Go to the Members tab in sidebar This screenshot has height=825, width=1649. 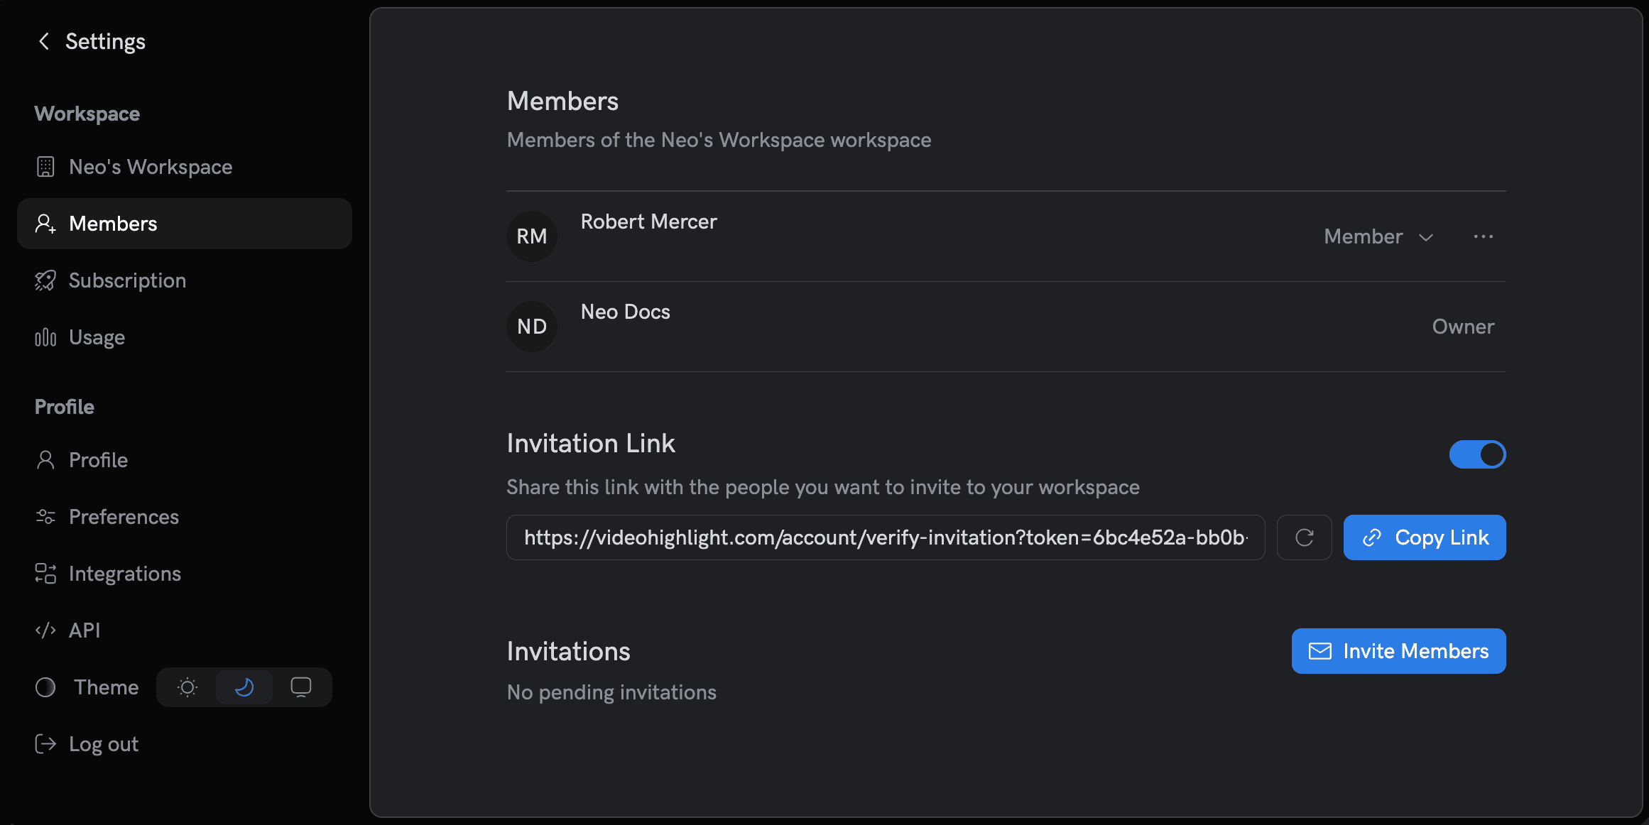pos(113,224)
